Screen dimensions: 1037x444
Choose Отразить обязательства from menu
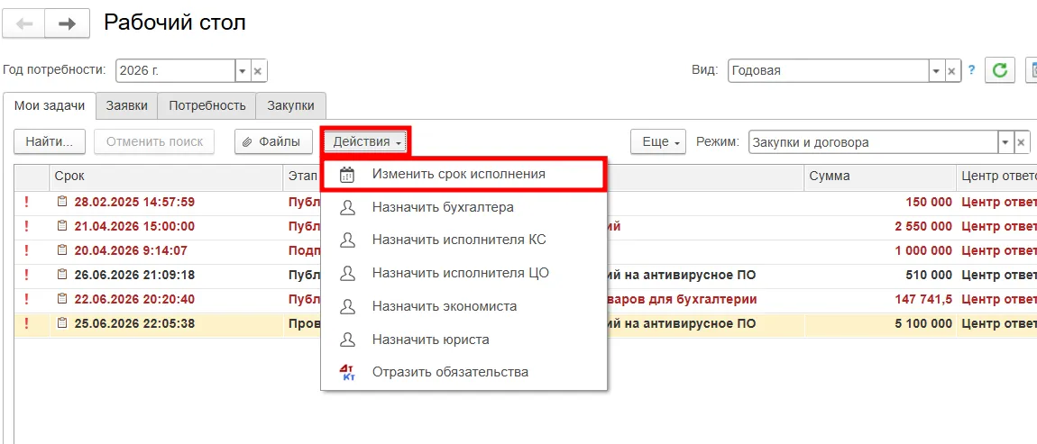[x=463, y=372]
